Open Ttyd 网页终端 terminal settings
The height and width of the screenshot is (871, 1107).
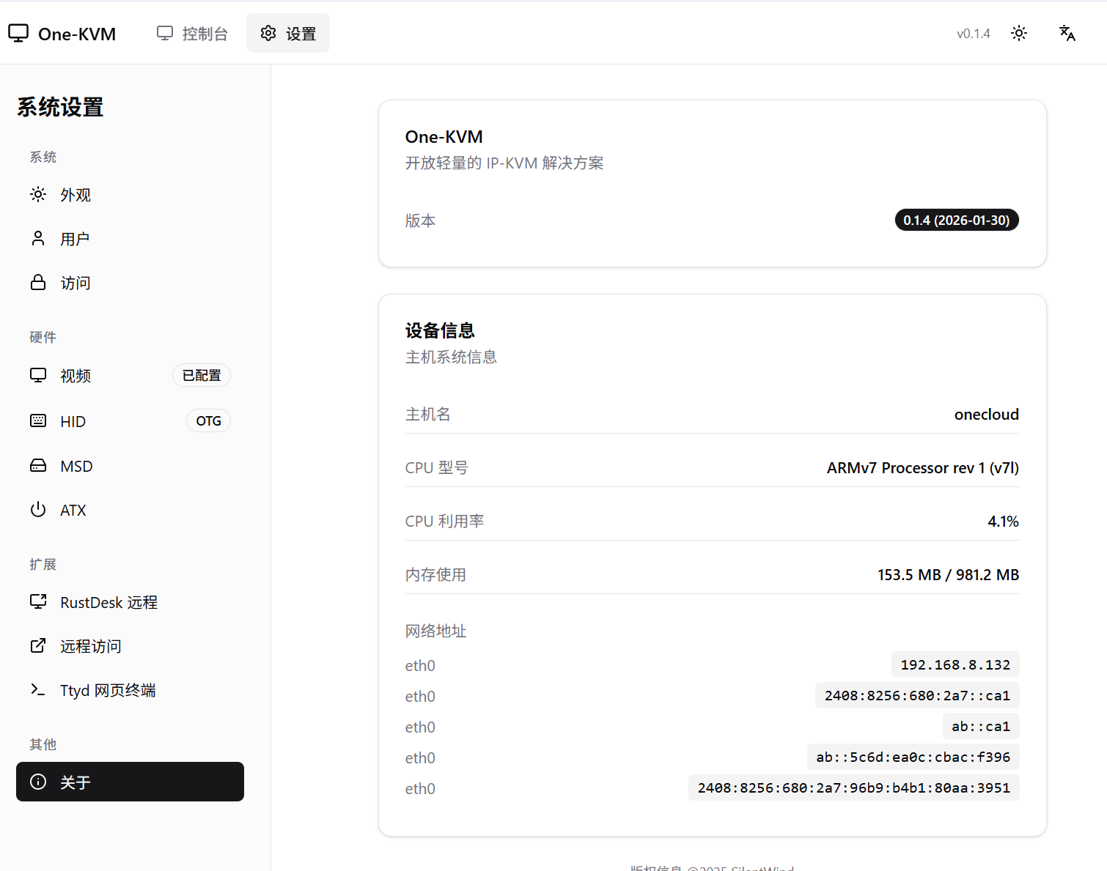click(x=108, y=690)
